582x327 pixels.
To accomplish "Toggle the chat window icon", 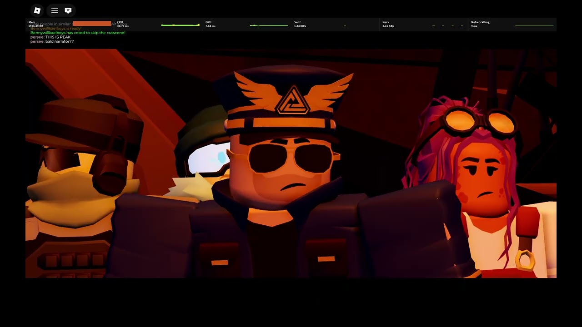I will tap(68, 10).
